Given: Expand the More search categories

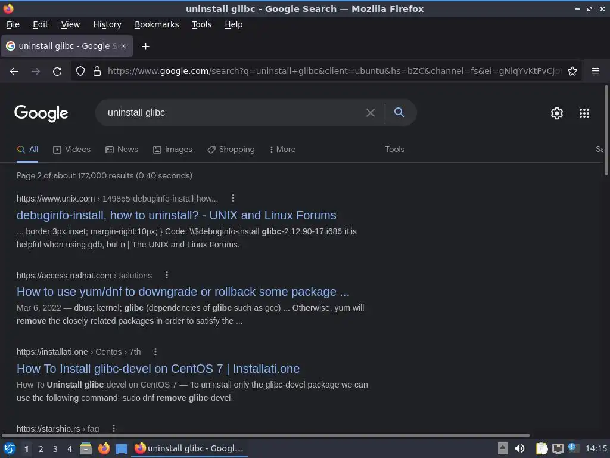Looking at the screenshot, I should tap(283, 150).
